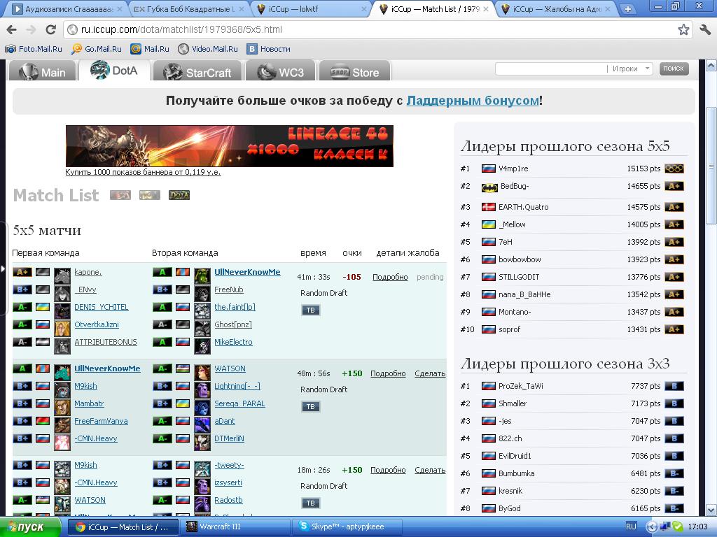Screen dimensions: 717x537
Task: Open player profile DENIS_YCHITEL
Action: [x=102, y=307]
